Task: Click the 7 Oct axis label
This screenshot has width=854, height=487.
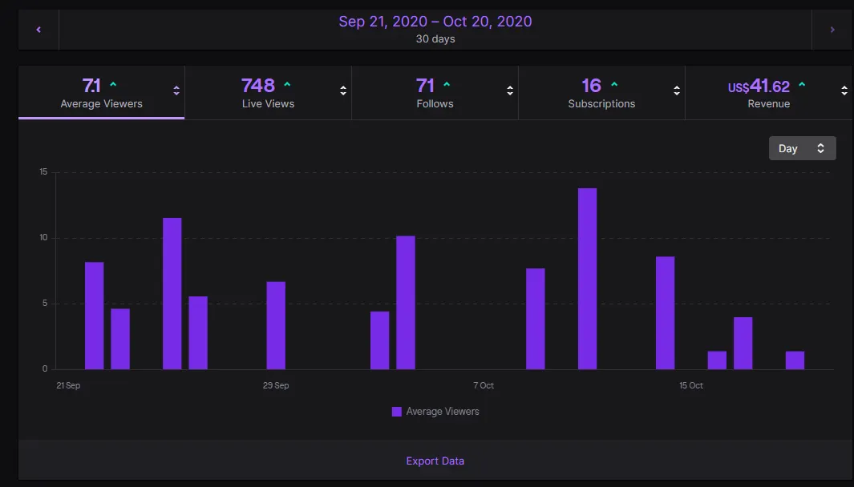Action: tap(484, 385)
